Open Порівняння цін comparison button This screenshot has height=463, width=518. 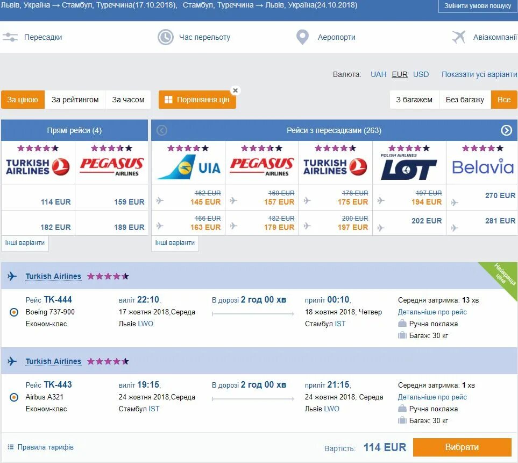click(197, 100)
